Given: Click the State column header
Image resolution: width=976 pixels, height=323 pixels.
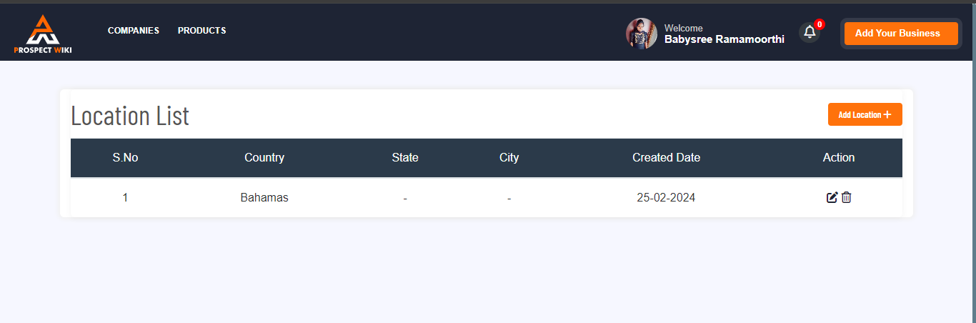Looking at the screenshot, I should pyautogui.click(x=405, y=158).
